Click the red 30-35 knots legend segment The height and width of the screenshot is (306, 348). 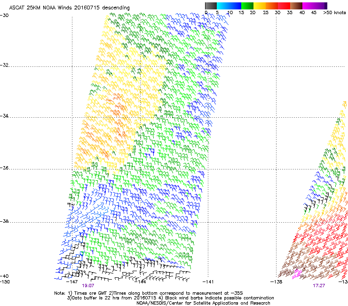pos(284,6)
